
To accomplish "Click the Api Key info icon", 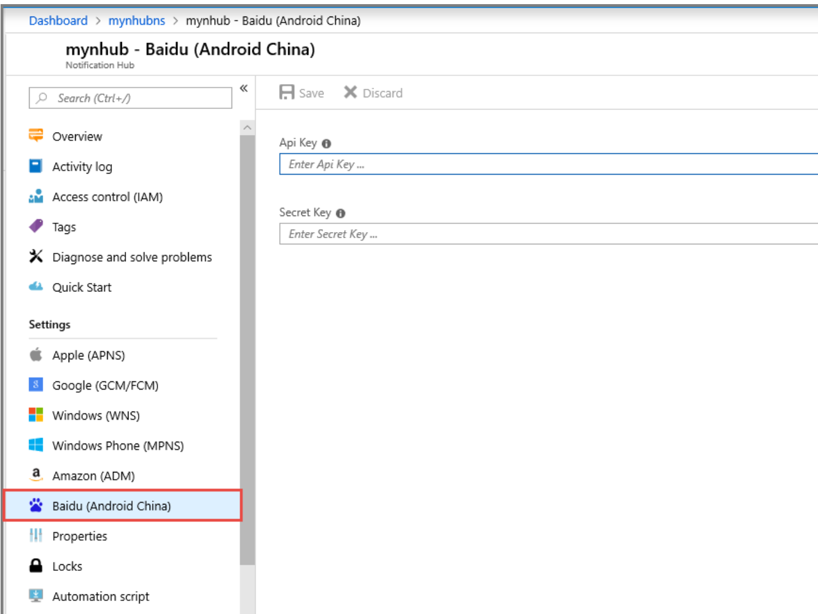I will [x=326, y=144].
